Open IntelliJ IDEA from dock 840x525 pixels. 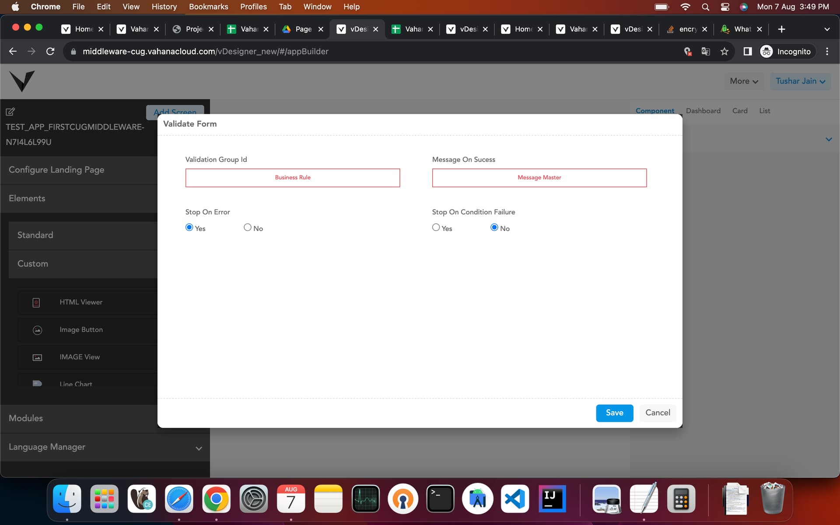(x=552, y=499)
